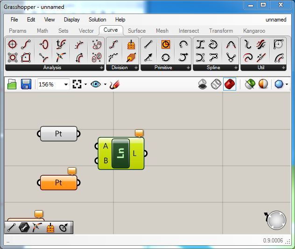Select the Line component icon in Primitive panel
295x249 pixels.
click(148, 44)
